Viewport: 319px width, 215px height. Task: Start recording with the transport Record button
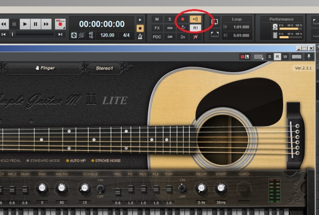[60, 24]
